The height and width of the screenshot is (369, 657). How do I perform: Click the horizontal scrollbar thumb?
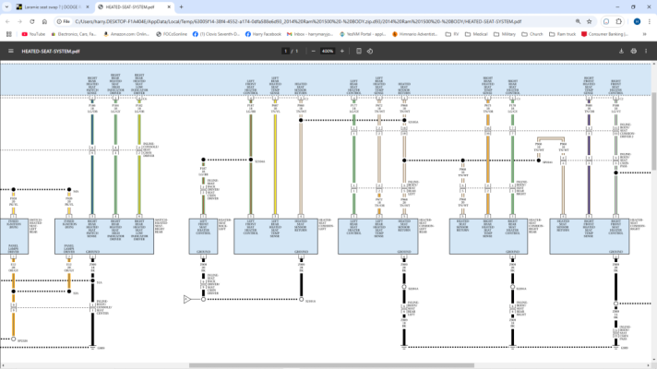tap(331, 365)
